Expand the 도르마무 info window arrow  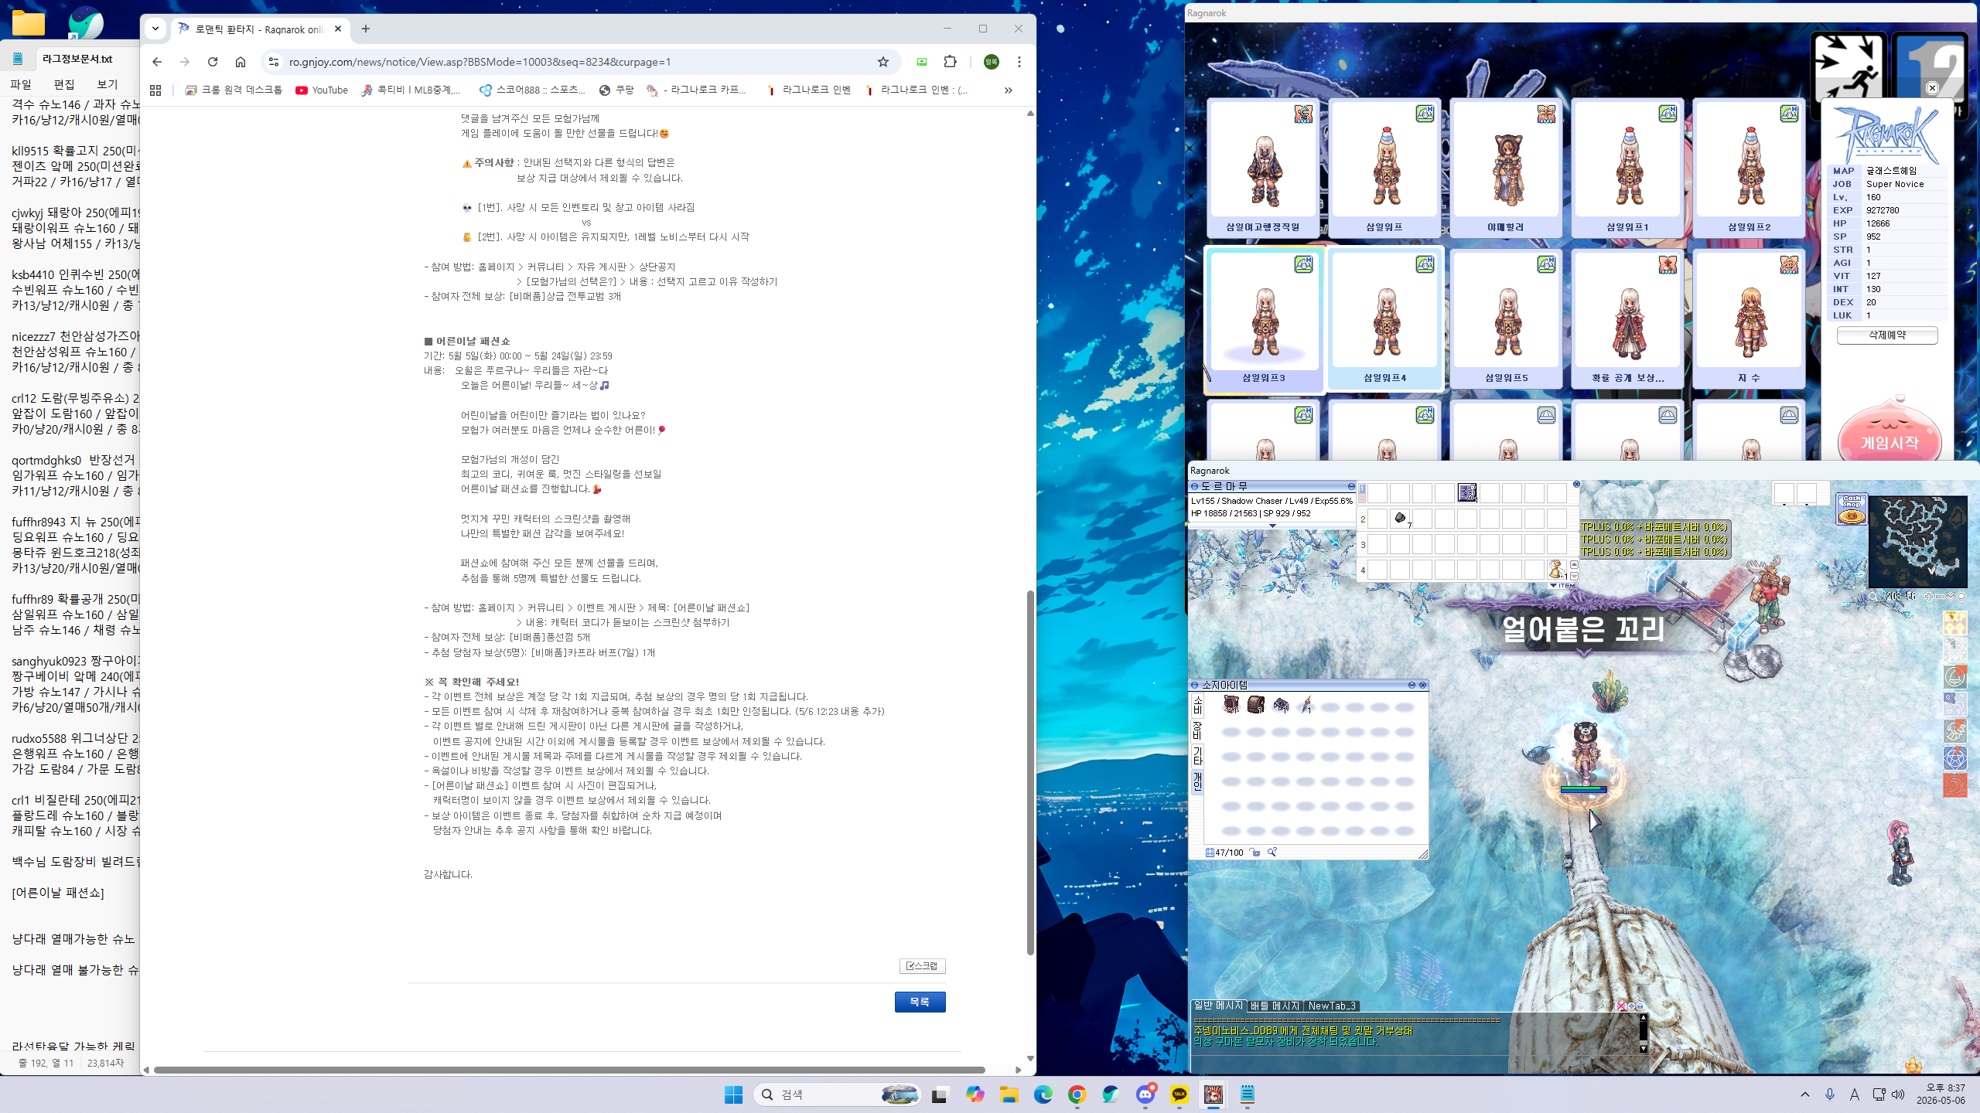pyautogui.click(x=1272, y=526)
